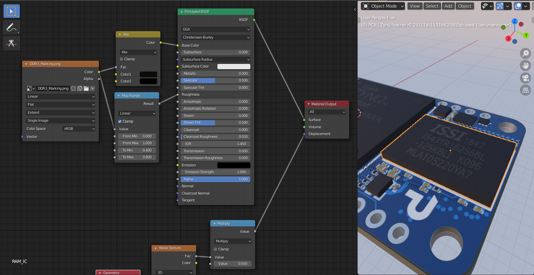Screen dimensions: 534x275
Task: Click the Sheen Tint slider
Action: (x=216, y=123)
